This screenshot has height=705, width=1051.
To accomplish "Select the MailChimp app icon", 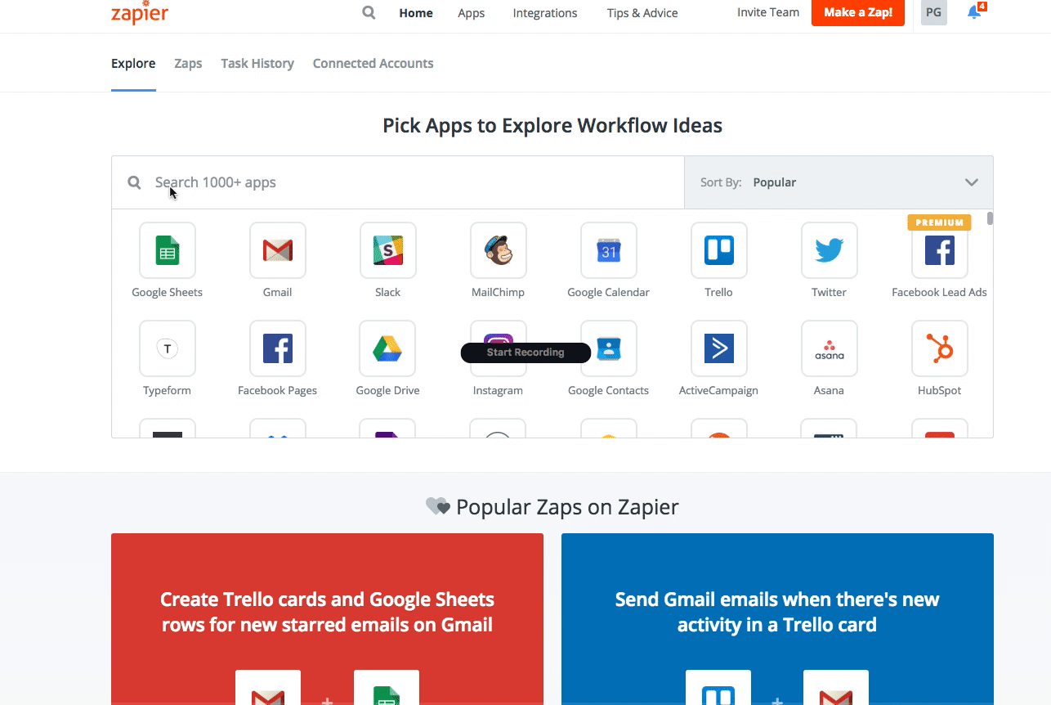I will (x=498, y=250).
